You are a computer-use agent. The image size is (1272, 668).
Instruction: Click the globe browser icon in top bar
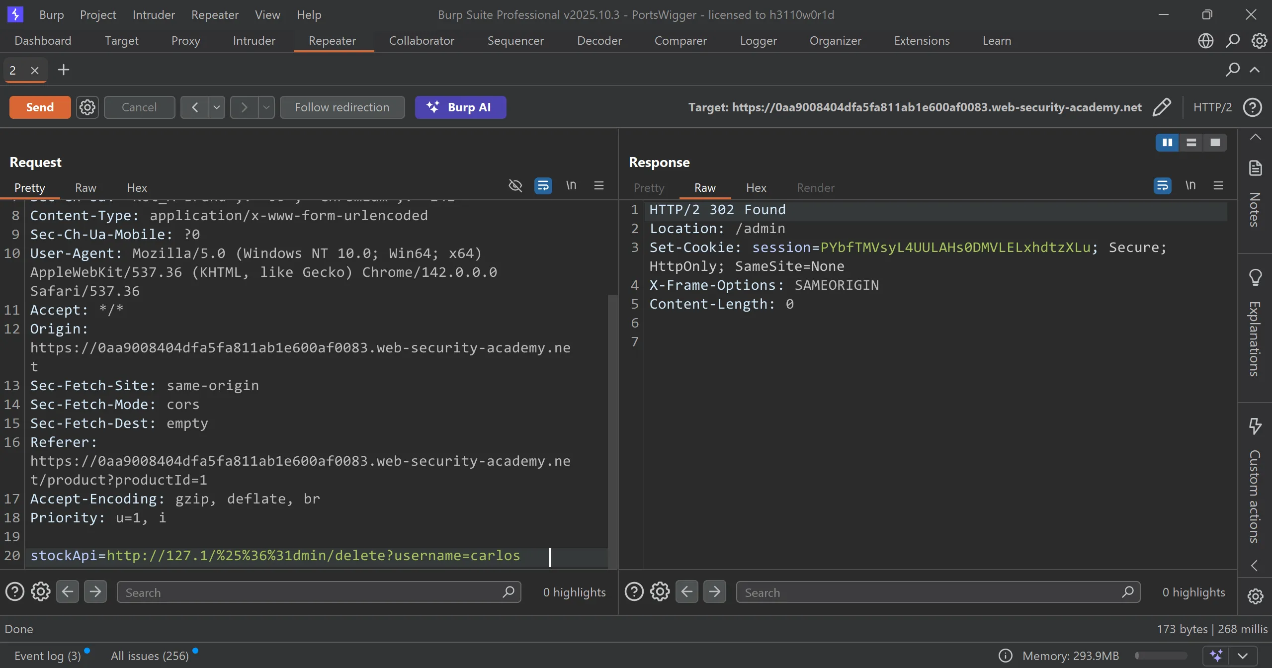[x=1205, y=41]
